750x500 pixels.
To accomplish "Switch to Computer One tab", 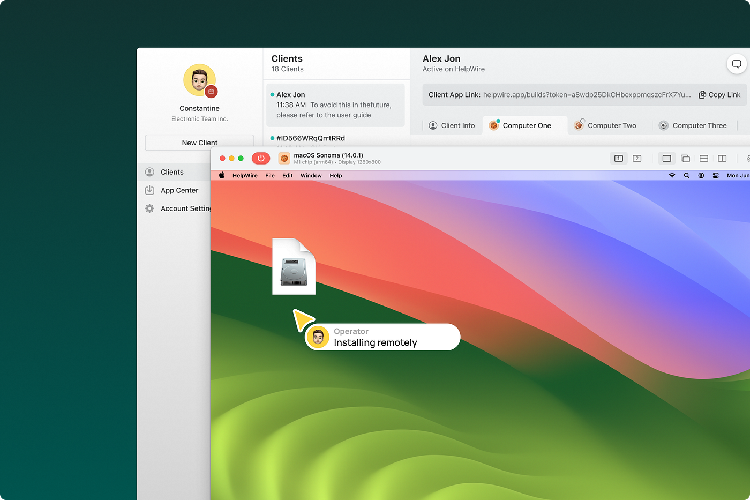I will pos(525,125).
